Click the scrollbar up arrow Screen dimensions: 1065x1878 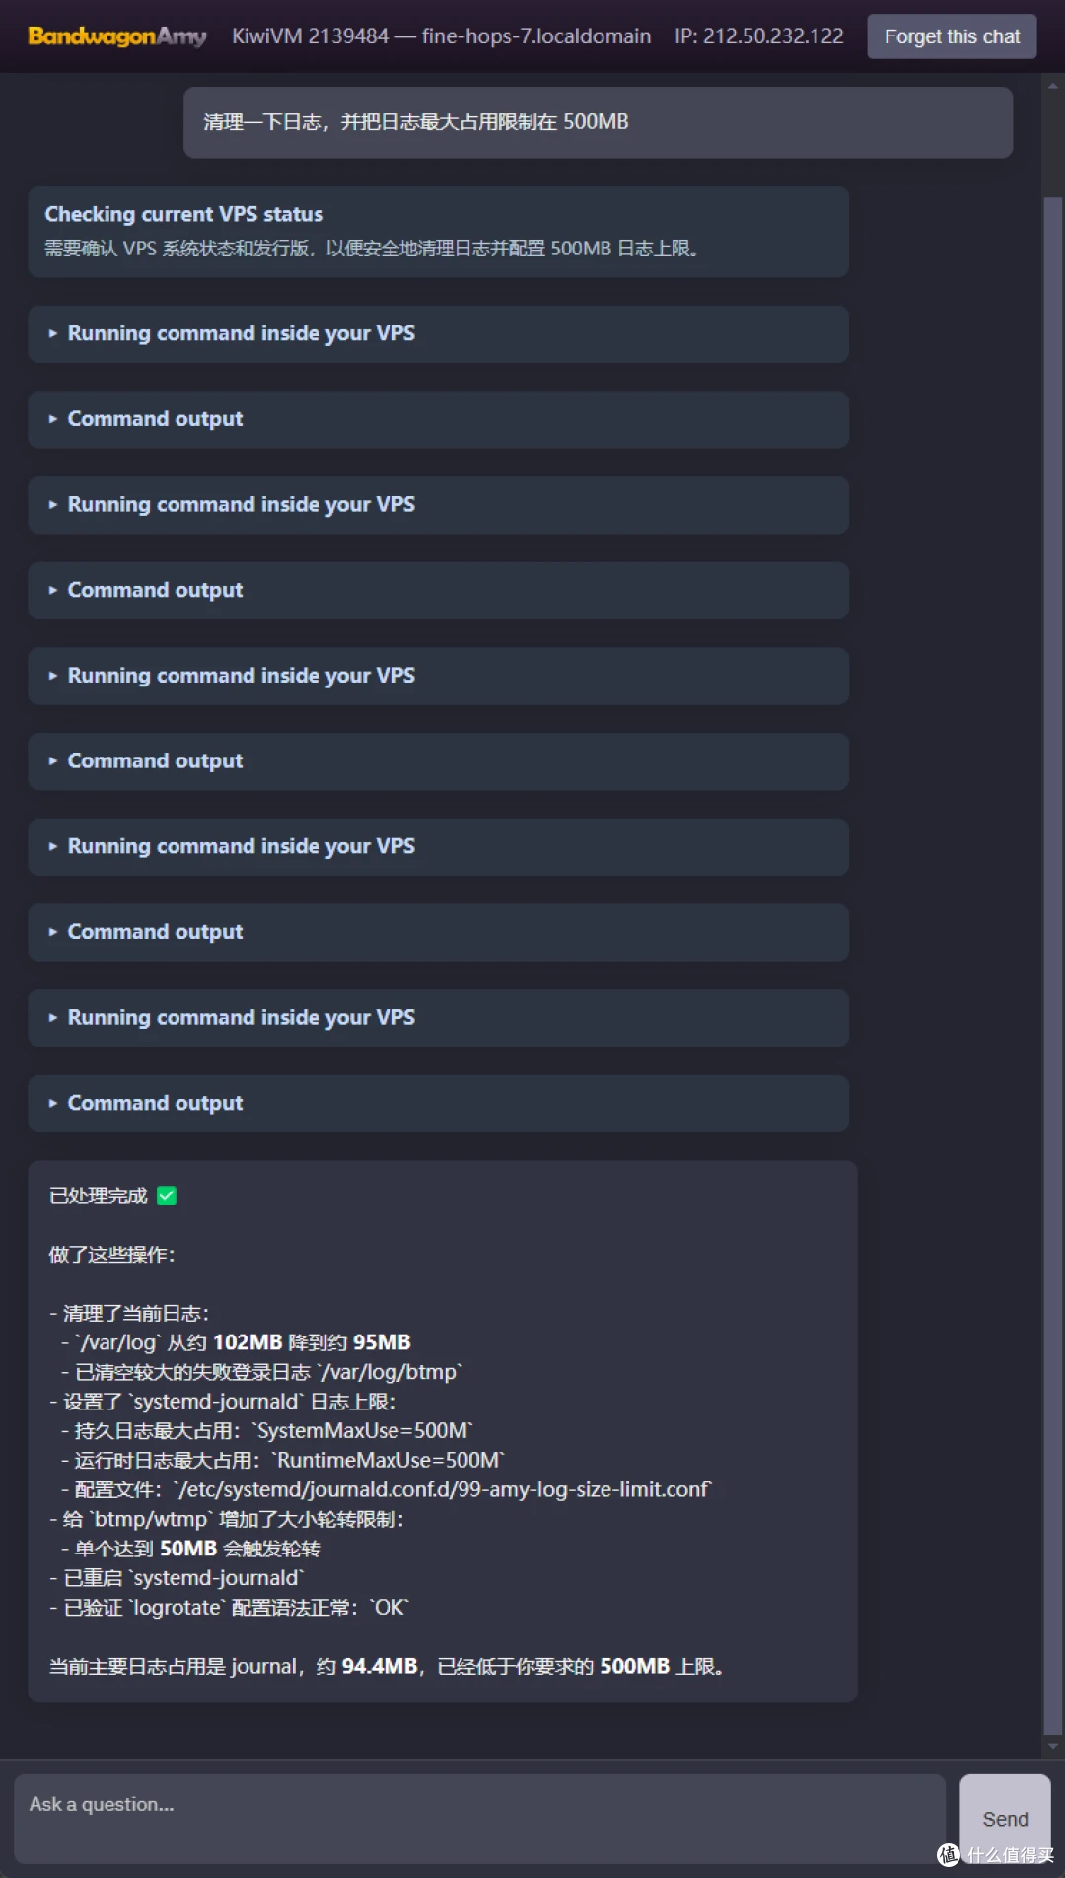(x=1053, y=86)
